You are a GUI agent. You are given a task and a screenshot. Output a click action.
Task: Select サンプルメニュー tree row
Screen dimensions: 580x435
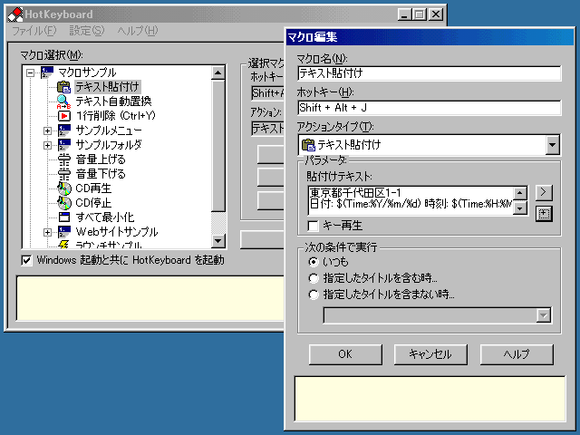tap(109, 130)
